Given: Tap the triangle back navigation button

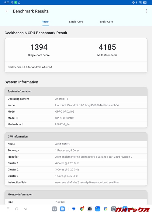Looking at the screenshot, I should tap(25, 209).
